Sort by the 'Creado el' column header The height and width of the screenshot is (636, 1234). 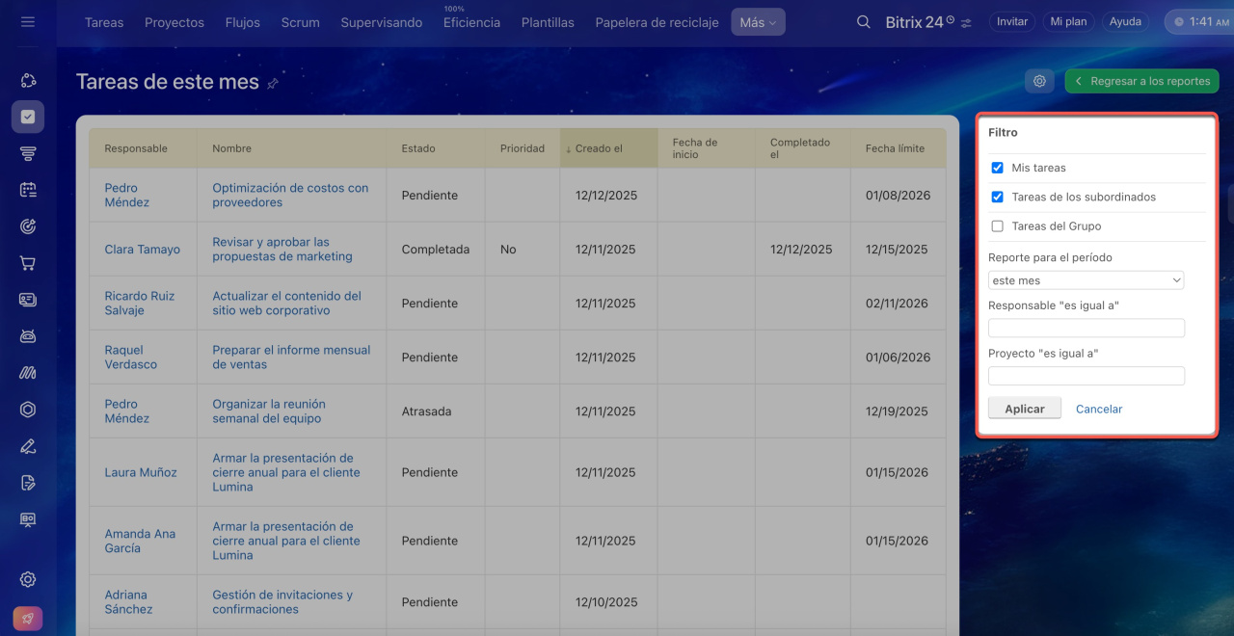point(599,148)
